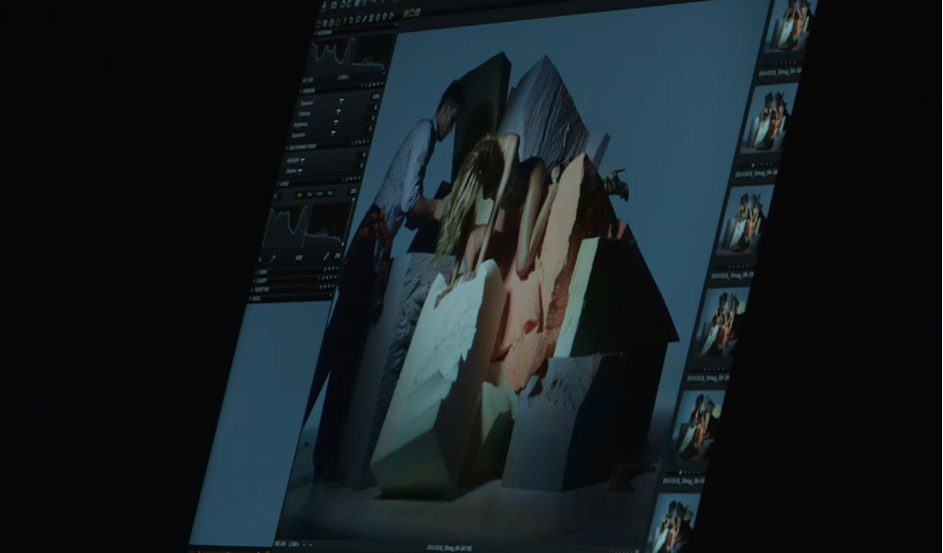Click the Redo toolbar icon
943x553 pixels.
(x=349, y=4)
